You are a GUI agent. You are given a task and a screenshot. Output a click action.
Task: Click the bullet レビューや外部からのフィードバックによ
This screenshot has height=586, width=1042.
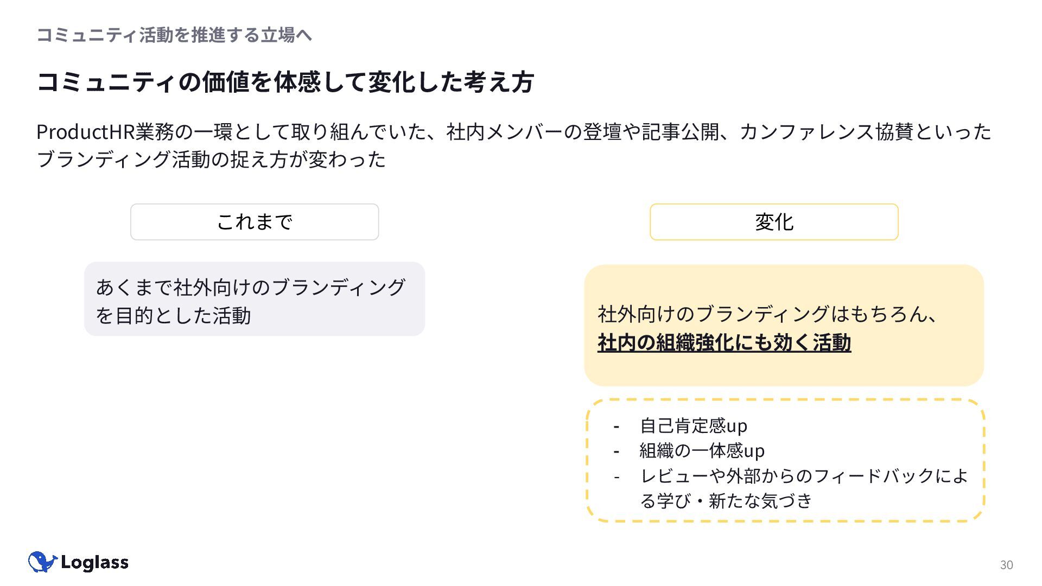804,476
